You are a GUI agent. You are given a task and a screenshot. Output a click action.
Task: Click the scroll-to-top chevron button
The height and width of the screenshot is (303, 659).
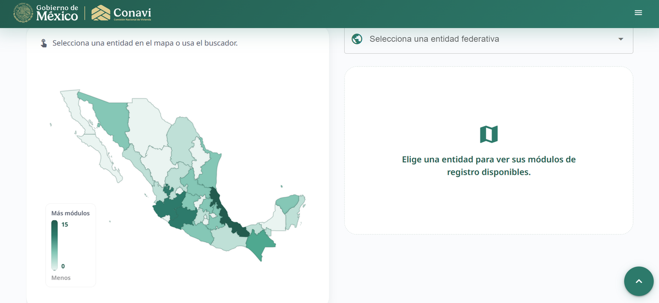639,281
